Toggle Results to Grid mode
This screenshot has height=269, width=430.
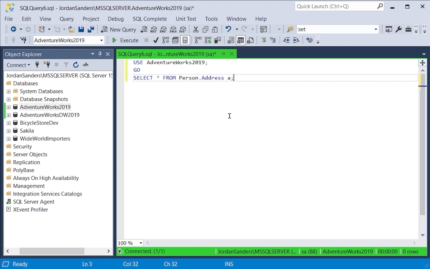point(240,40)
